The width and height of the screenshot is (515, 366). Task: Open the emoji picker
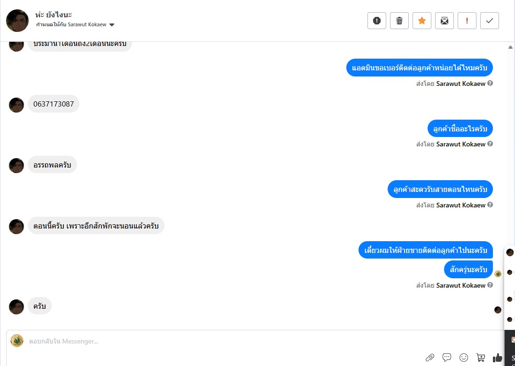click(464, 358)
